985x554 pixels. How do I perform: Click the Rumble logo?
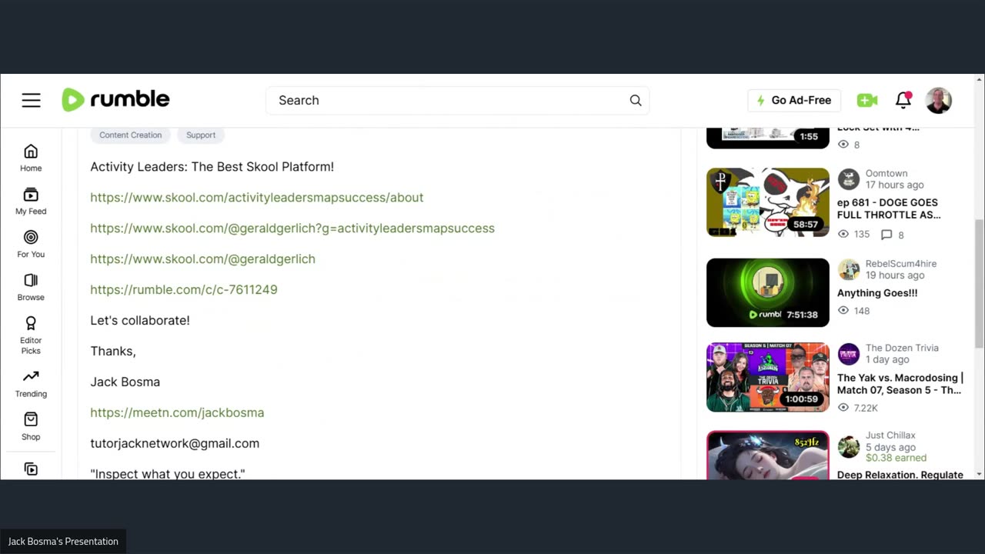point(115,100)
